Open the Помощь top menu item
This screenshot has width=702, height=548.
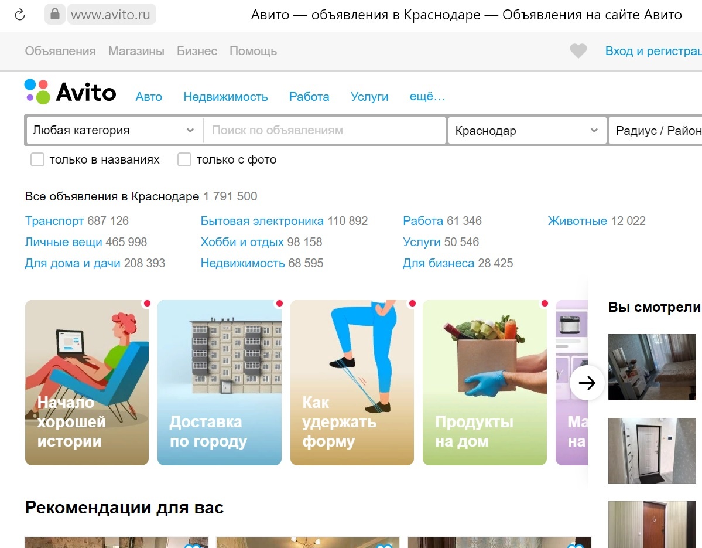coord(254,51)
